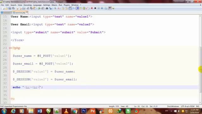Open Find with the binoculars icon
Viewport: 202px width, 114px height.
[47, 9]
